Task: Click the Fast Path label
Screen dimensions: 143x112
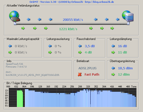Action: tap(92, 74)
